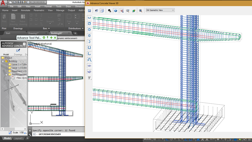The width and height of the screenshot is (252, 142).
Task: Select the zoom magnifier tool in Viewer 3D
Action: click(128, 11)
